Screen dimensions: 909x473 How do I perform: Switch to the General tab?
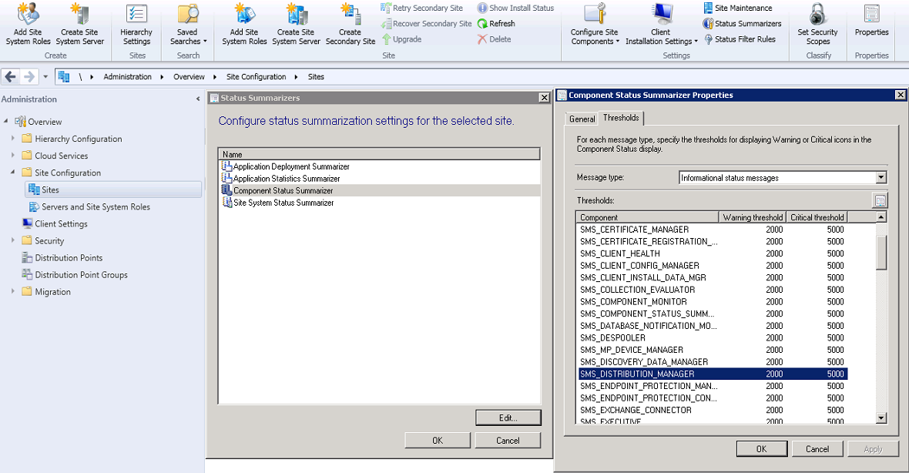[582, 119]
